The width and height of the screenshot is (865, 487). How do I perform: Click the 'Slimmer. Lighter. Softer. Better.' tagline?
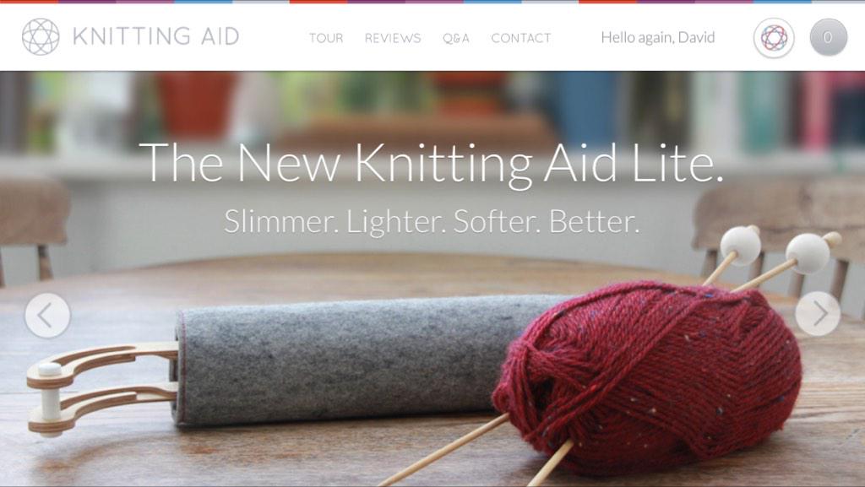(x=432, y=221)
